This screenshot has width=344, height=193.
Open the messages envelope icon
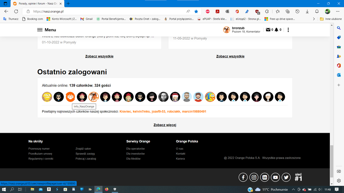(268, 30)
